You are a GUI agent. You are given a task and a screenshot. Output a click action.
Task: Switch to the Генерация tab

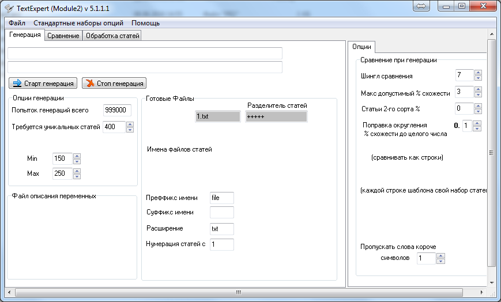[25, 35]
